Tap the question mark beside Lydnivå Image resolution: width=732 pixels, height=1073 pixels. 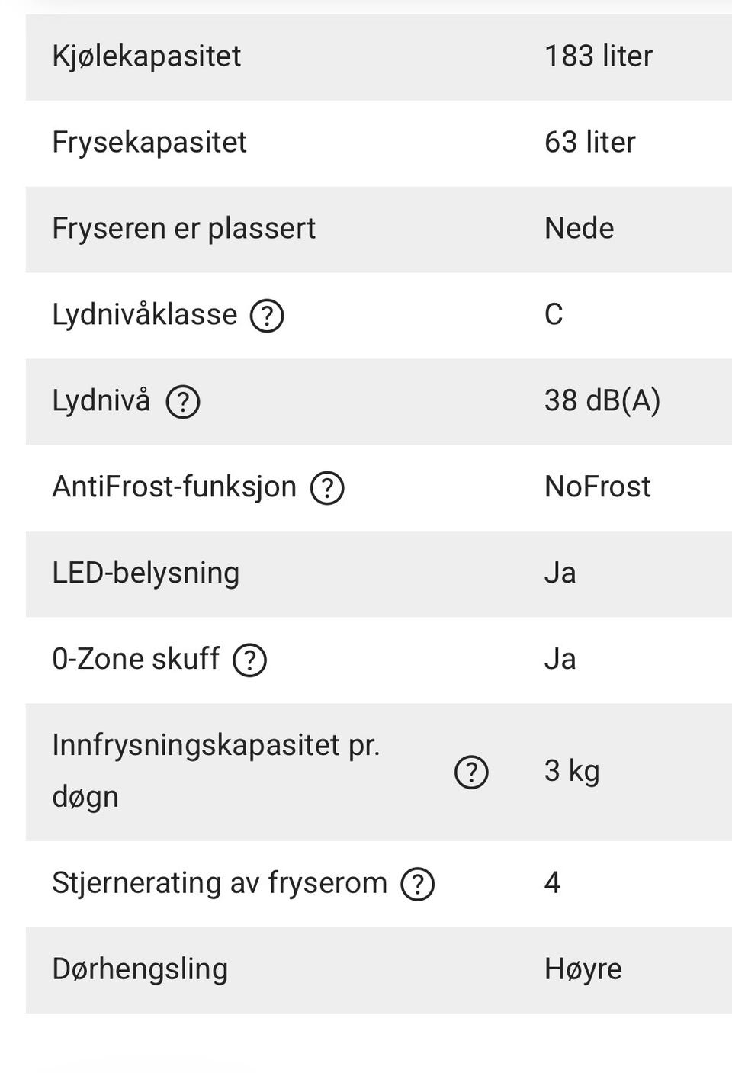[x=183, y=402]
